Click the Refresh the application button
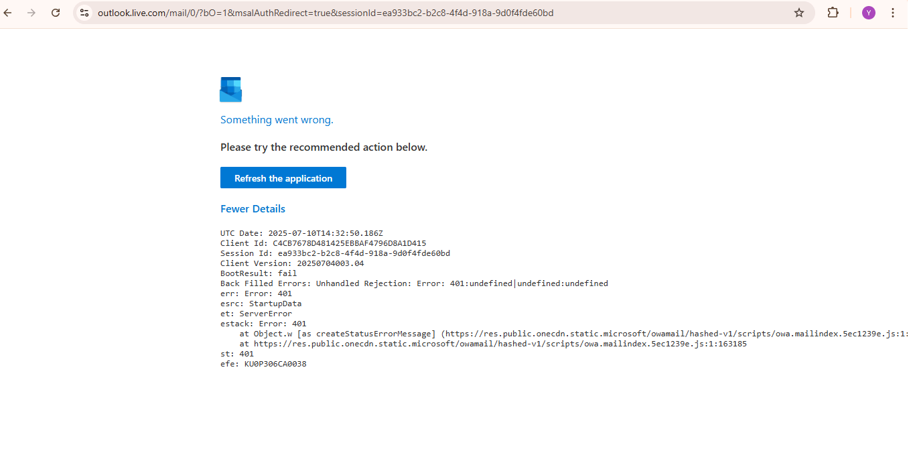 (283, 178)
